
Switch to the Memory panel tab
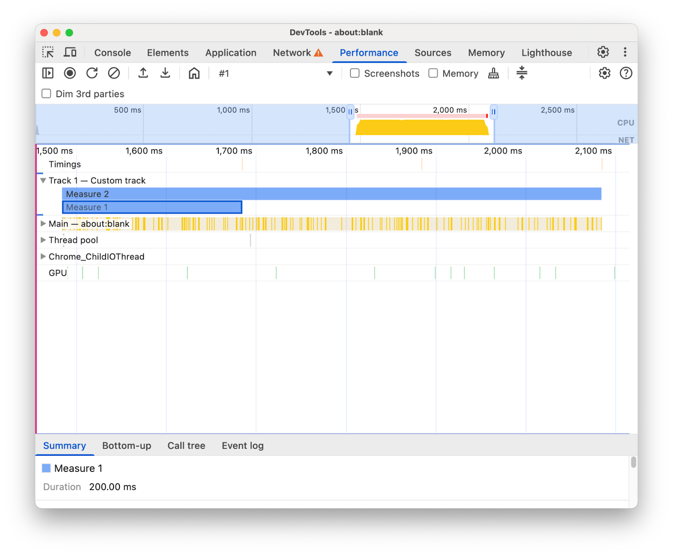pos(486,53)
